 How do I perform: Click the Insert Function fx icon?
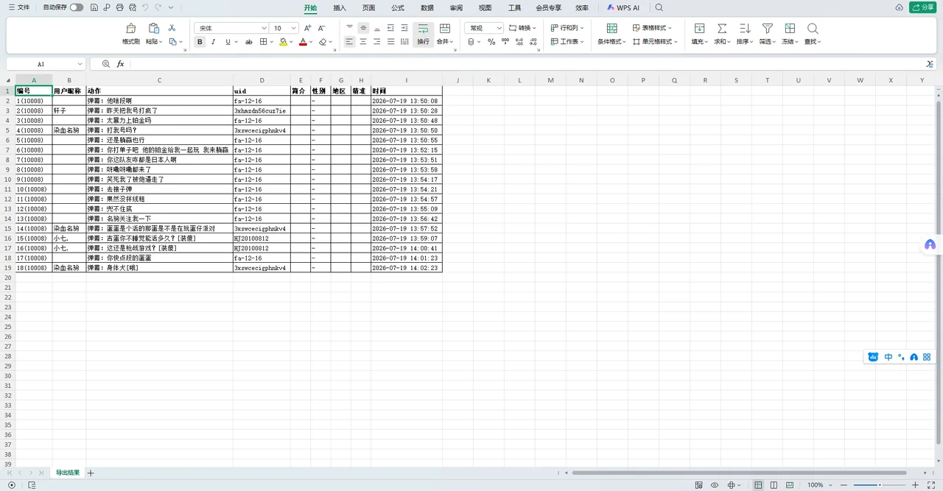tap(121, 64)
